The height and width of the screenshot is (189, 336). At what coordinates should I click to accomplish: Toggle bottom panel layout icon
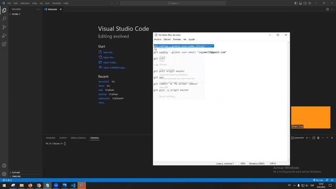pyautogui.click(x=300, y=3)
